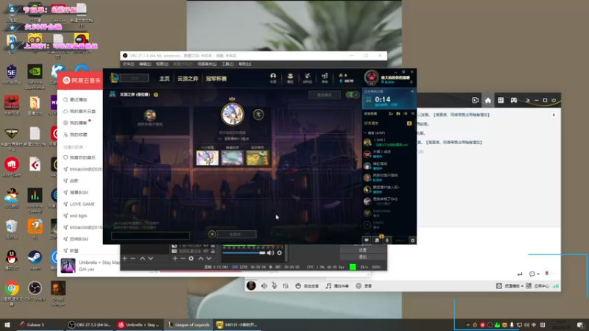Toggle the lock icon on the OBS source row next to the sources toolbar
589x331 pixels.
213,251
